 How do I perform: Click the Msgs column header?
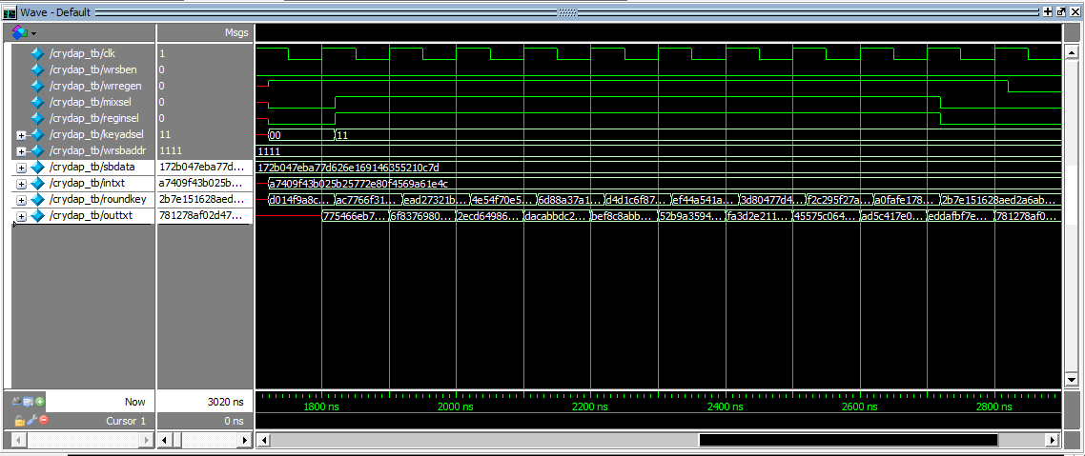coord(235,32)
